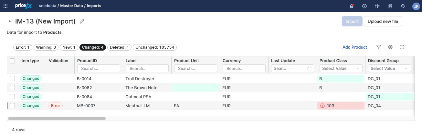Open the help question mark icon
The height and width of the screenshot is (134, 422).
click(x=364, y=6)
